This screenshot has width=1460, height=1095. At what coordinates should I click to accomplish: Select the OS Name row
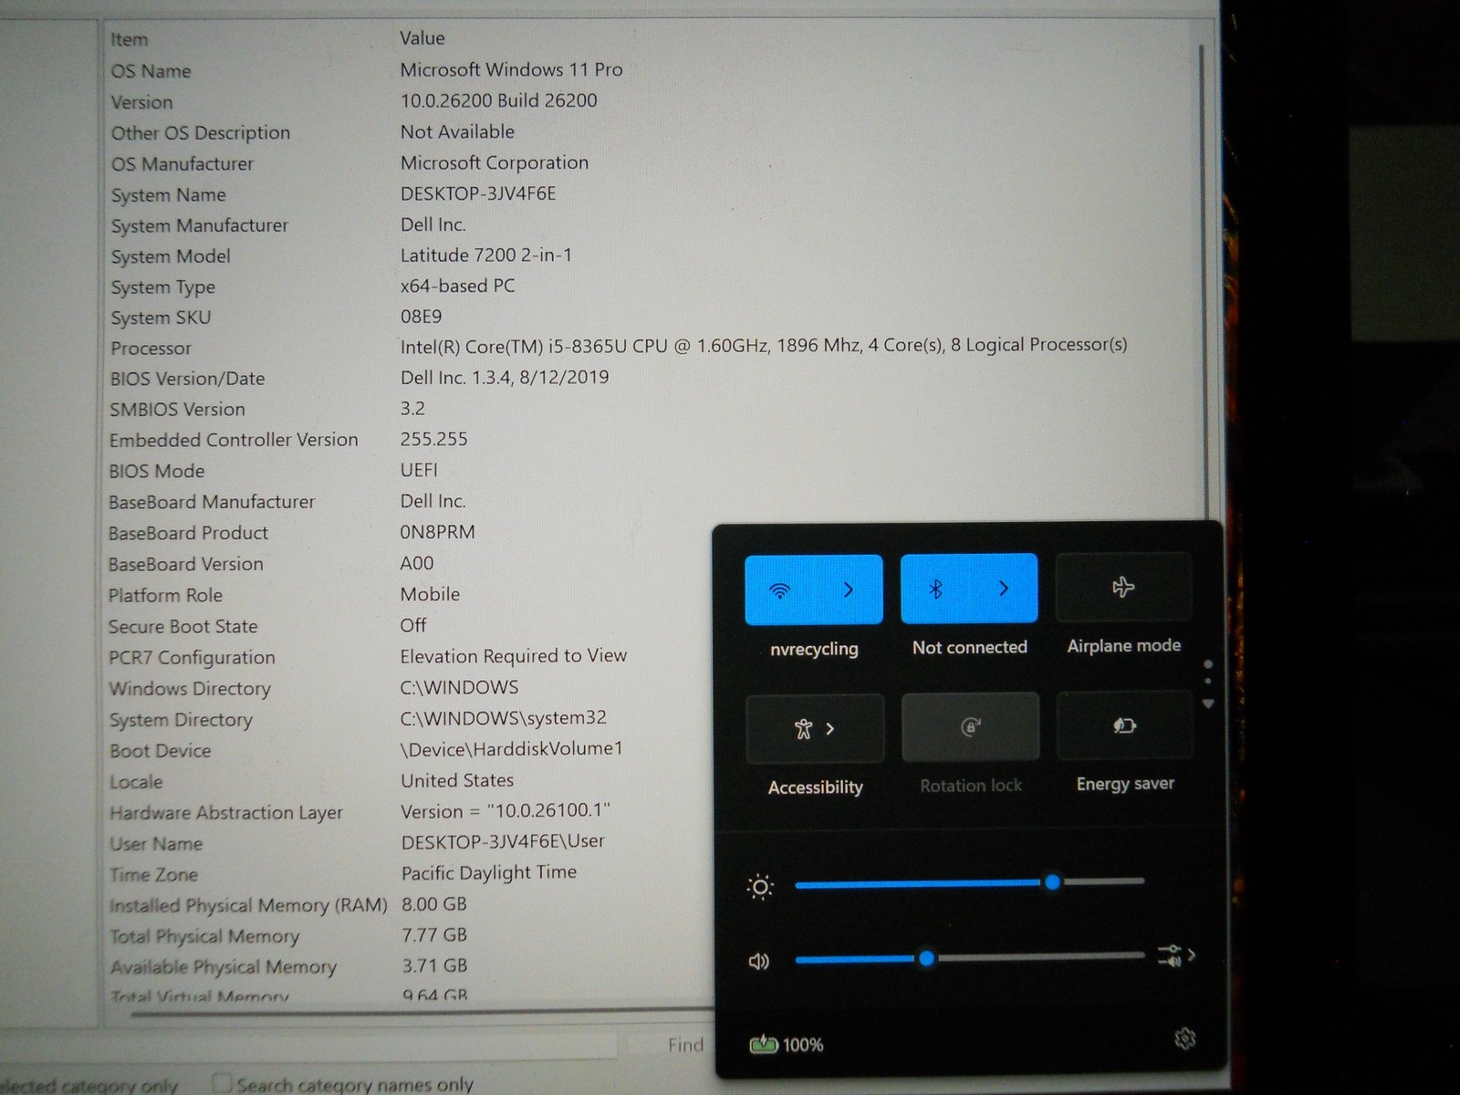(x=151, y=71)
